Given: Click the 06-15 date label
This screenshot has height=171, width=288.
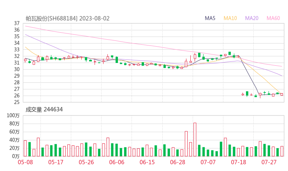Looking at the screenshot, I should click(147, 162).
